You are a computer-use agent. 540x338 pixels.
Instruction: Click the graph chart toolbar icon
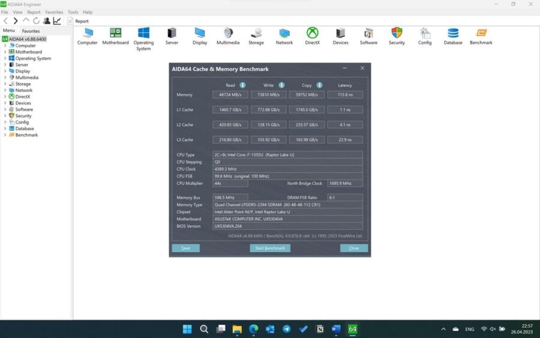(57, 21)
